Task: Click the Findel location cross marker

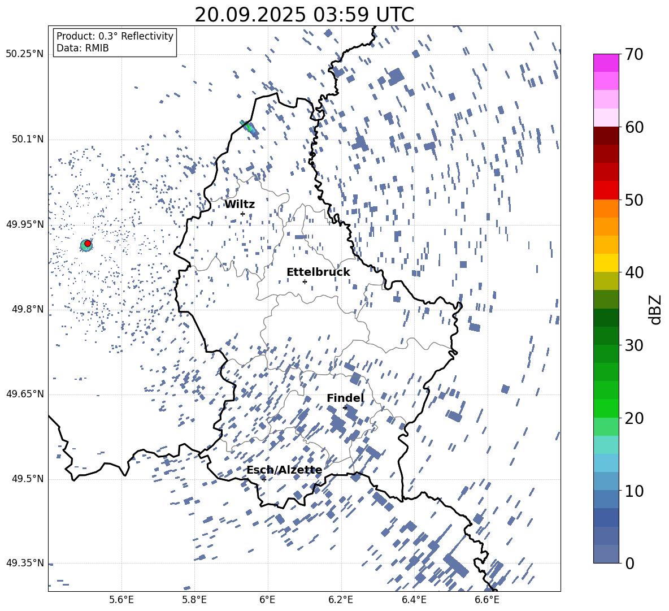Action: pos(345,408)
